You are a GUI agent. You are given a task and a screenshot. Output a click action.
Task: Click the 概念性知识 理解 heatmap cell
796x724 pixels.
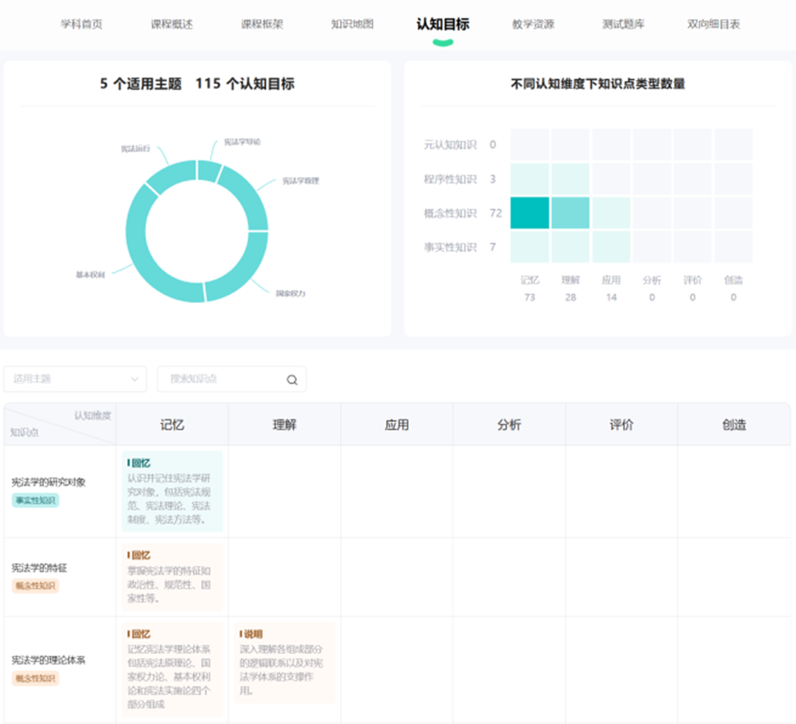[570, 213]
